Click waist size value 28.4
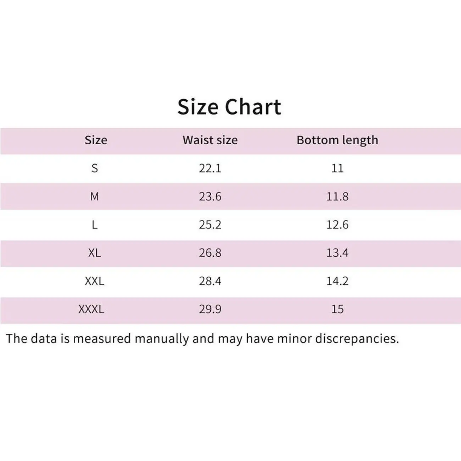The height and width of the screenshot is (461, 461). coord(210,281)
